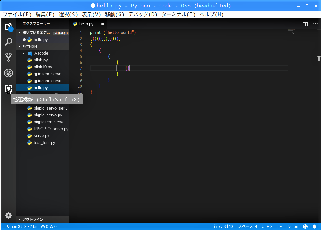Image resolution: width=321 pixels, height=230 pixels.
Task: Change the UTF-8 encoding in status bar
Action: pyautogui.click(x=267, y=227)
